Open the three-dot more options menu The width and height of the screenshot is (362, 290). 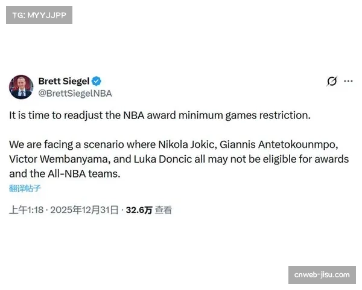coord(348,81)
